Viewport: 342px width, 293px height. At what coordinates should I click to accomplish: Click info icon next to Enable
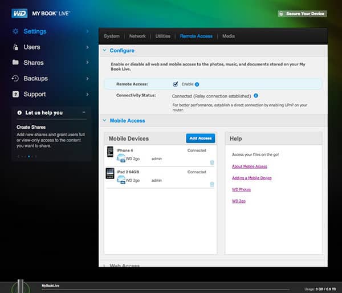click(x=197, y=84)
